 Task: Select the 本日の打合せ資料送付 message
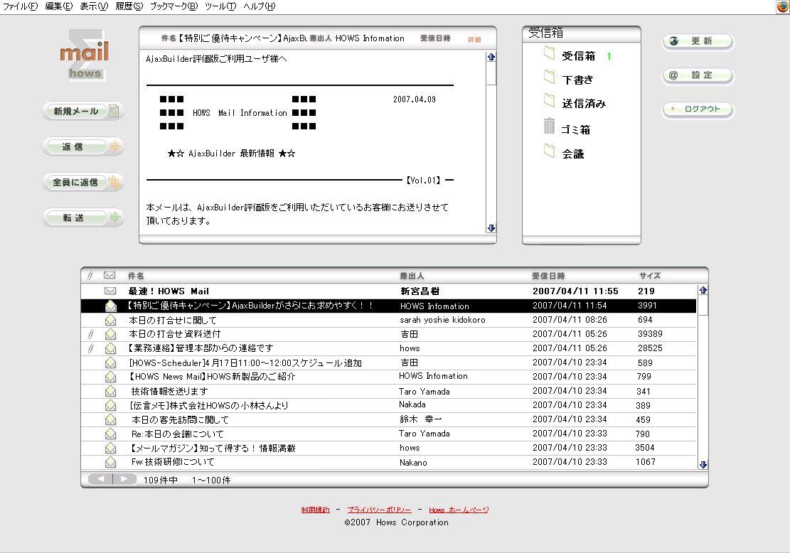click(x=388, y=334)
